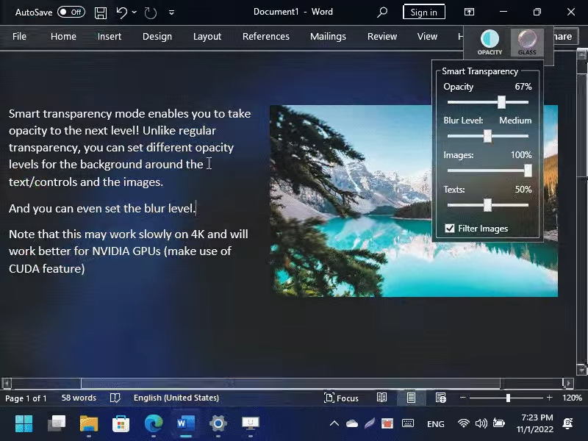Screen dimensions: 588x441
Task: Show hidden icons tray chevron
Action: [x=334, y=423]
